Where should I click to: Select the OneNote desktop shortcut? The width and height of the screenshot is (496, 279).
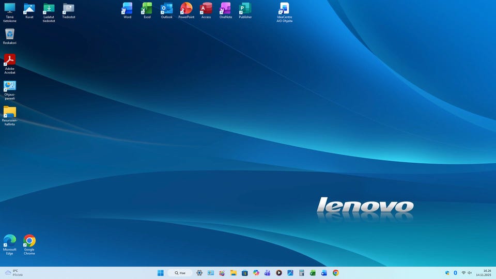coord(226,11)
